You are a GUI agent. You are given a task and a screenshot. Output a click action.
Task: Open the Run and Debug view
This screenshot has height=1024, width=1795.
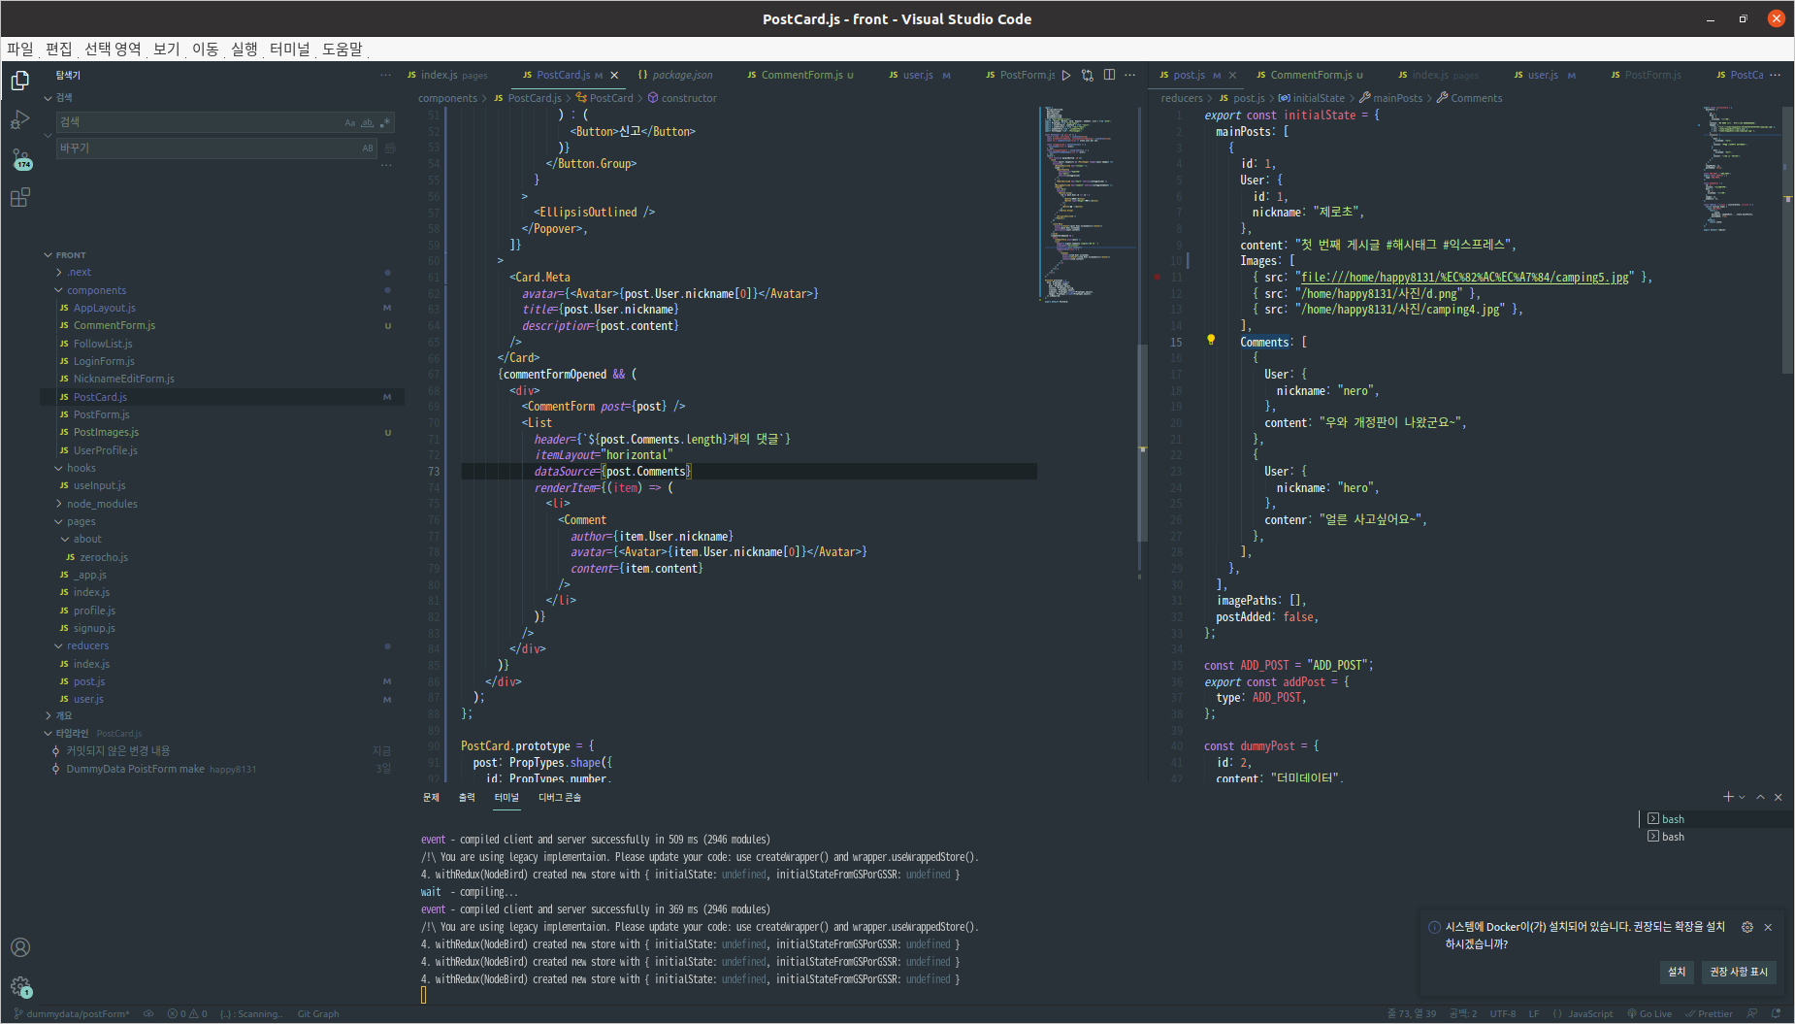[19, 120]
